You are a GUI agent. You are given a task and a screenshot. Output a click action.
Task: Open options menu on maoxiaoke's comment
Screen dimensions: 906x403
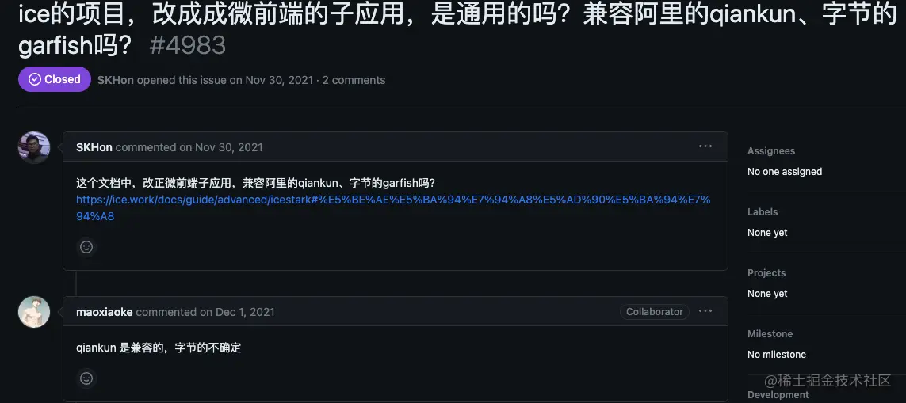[705, 311]
